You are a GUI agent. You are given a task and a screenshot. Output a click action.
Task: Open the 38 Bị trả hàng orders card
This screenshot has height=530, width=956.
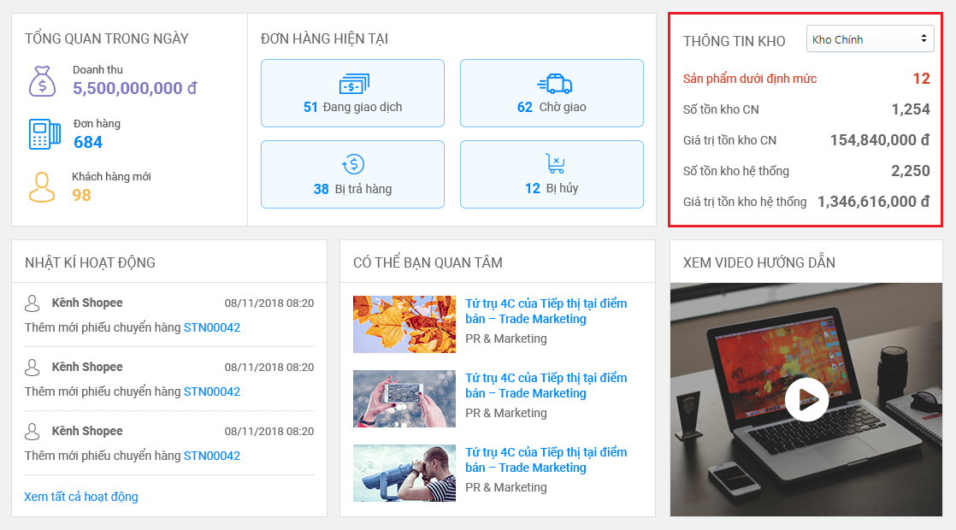click(352, 174)
